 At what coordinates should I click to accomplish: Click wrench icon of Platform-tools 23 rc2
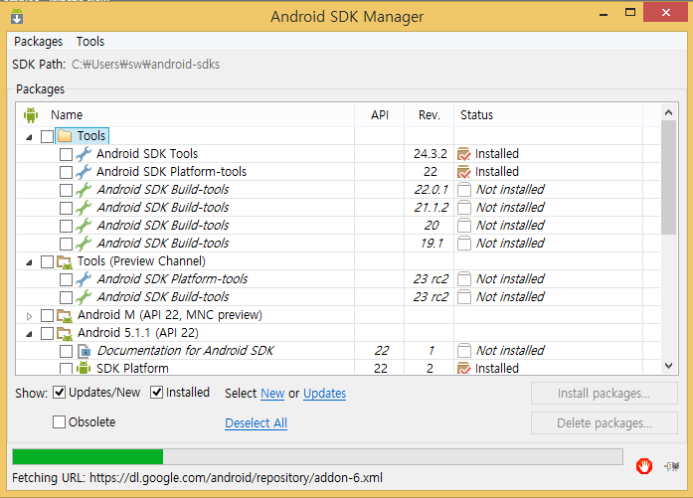click(84, 279)
